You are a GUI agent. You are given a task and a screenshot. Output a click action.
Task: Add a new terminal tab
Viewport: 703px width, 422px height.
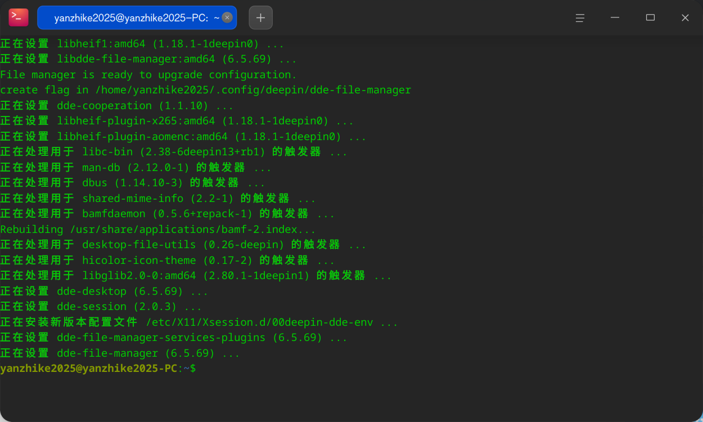tap(260, 17)
